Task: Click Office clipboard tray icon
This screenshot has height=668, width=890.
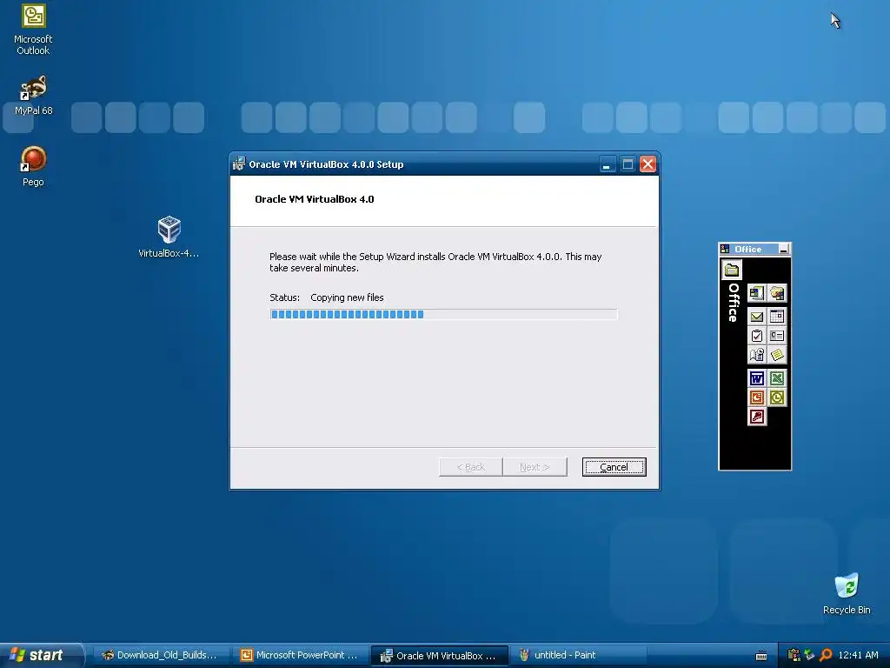Action: [794, 655]
